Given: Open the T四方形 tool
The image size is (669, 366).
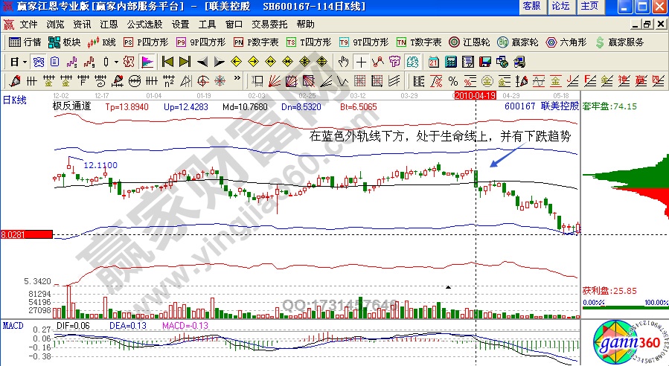Looking at the screenshot, I should pos(309,42).
